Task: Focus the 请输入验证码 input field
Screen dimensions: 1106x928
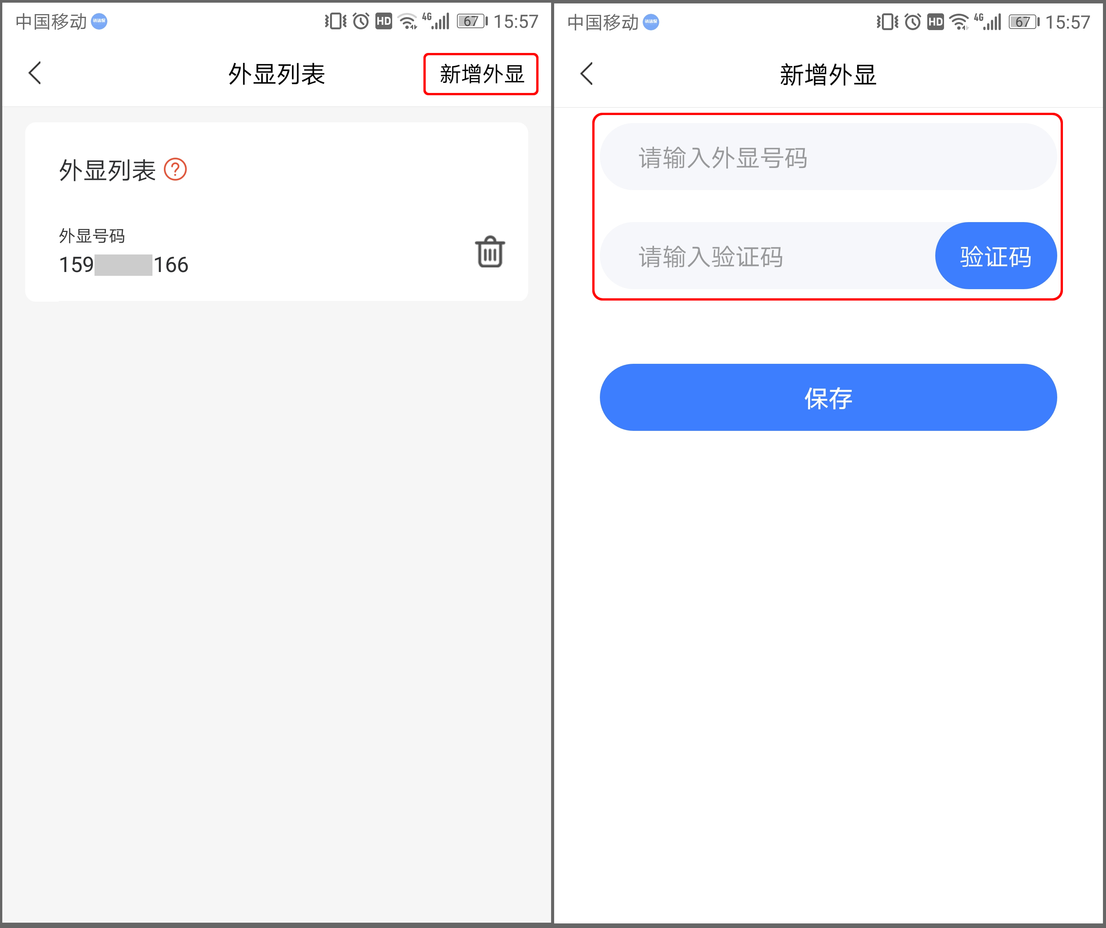Action: coord(767,256)
